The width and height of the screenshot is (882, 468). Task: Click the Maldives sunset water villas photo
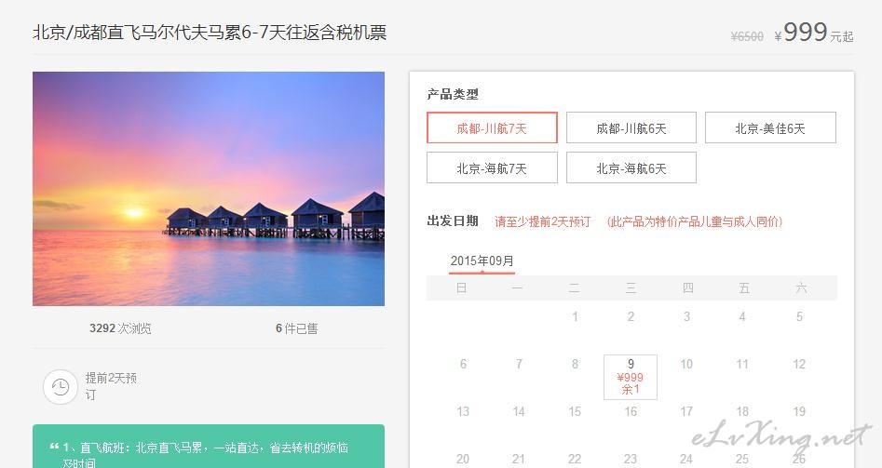[x=209, y=189]
